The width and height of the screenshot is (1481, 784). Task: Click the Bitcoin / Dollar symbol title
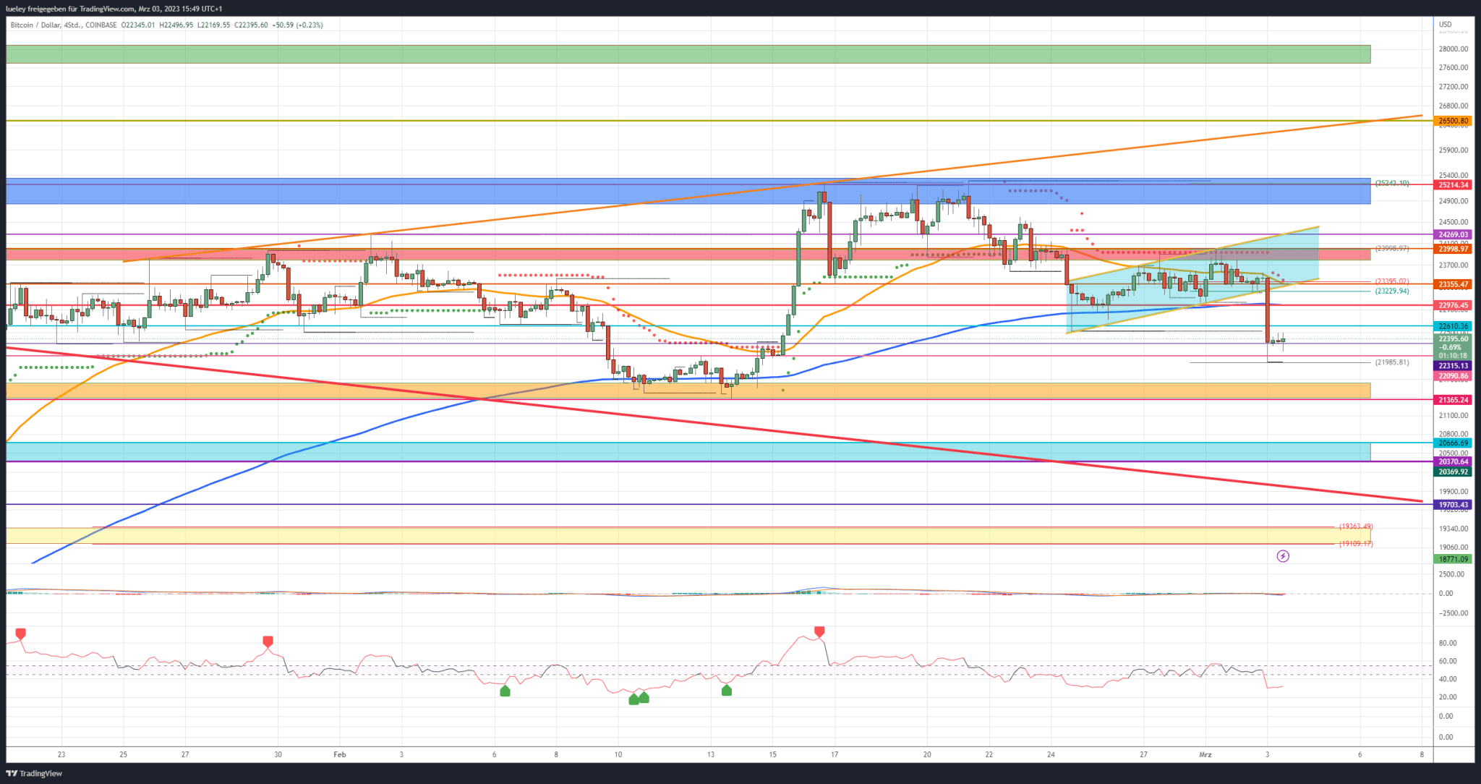click(34, 25)
